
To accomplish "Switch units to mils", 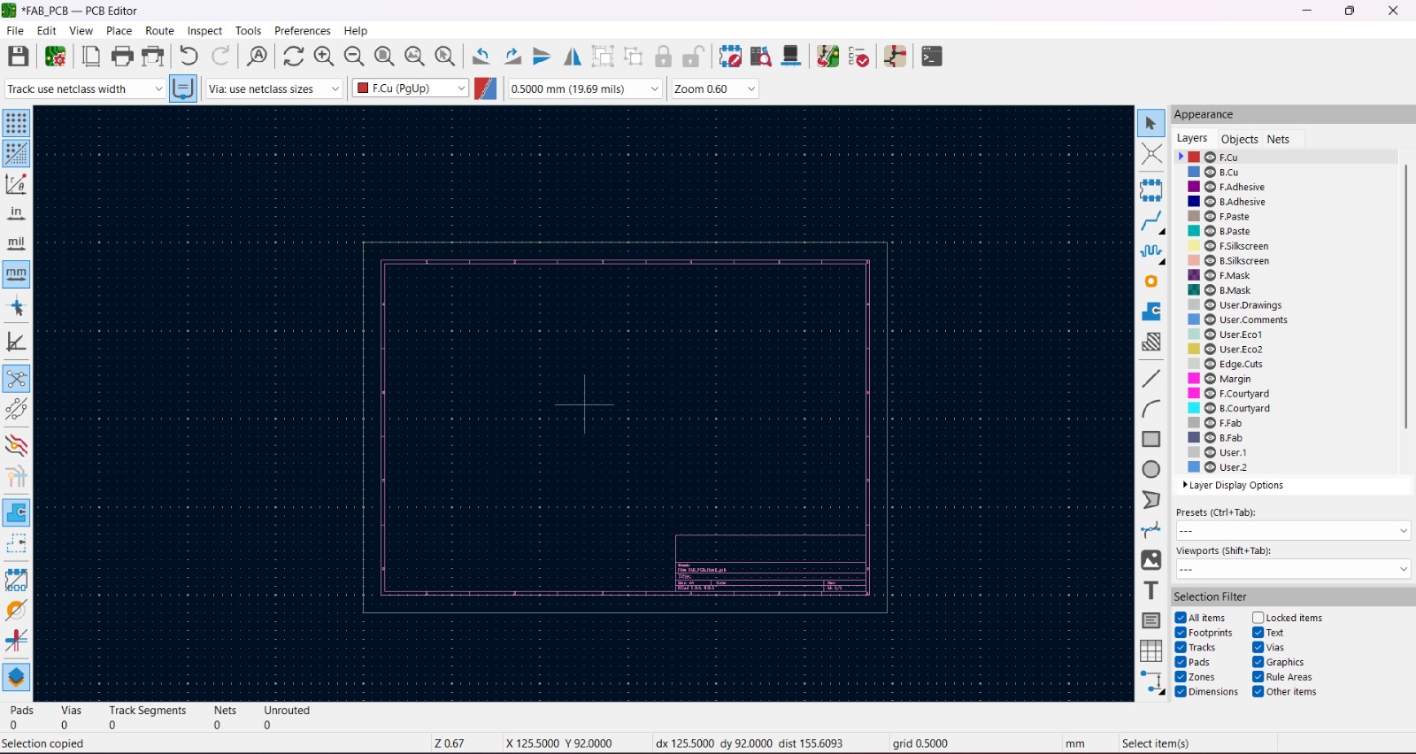I will [x=16, y=243].
